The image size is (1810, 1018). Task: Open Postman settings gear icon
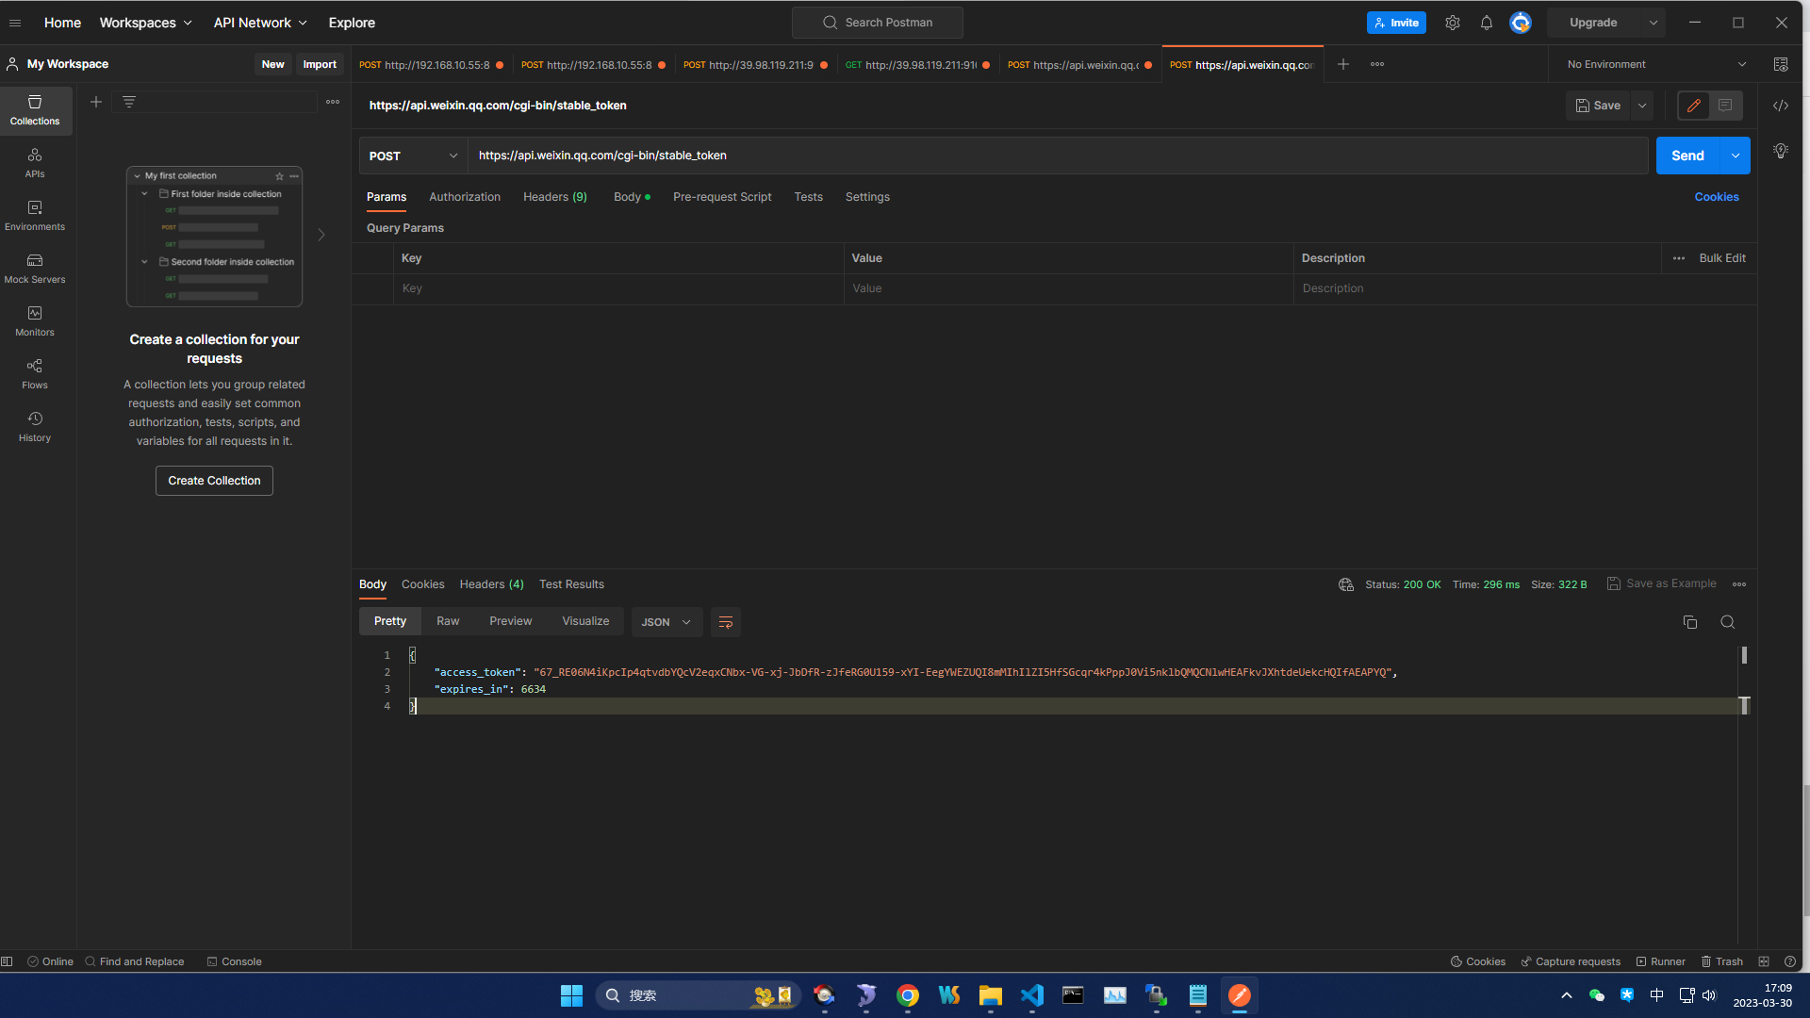click(x=1453, y=23)
